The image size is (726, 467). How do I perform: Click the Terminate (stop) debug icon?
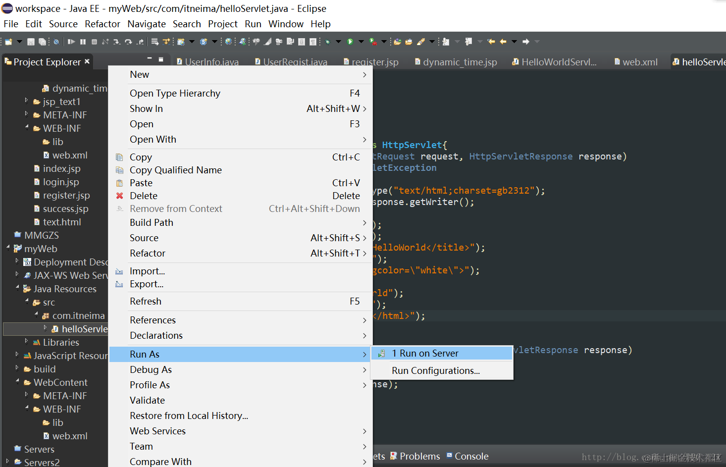pyautogui.click(x=94, y=42)
